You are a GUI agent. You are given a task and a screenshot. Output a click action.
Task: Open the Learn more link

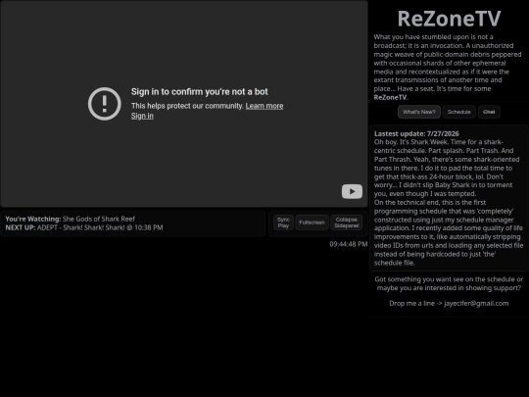[x=264, y=106]
